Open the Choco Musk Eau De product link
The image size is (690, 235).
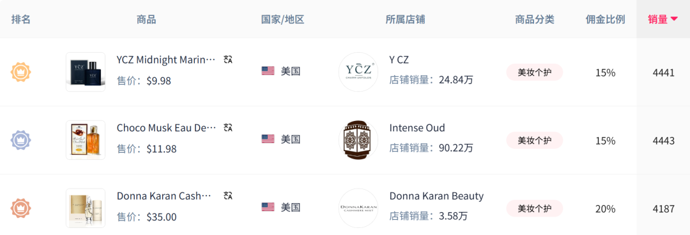click(166, 127)
